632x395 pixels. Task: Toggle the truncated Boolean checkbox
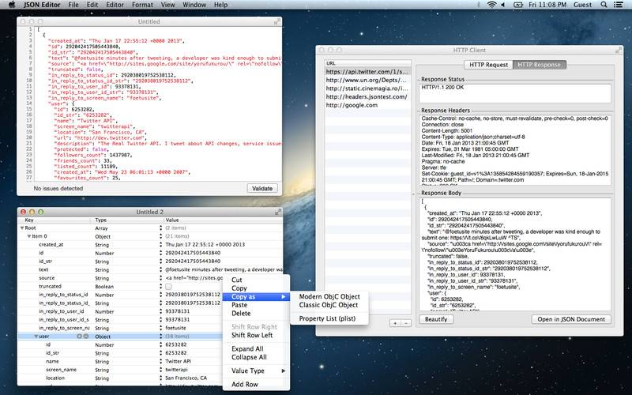coord(168,286)
